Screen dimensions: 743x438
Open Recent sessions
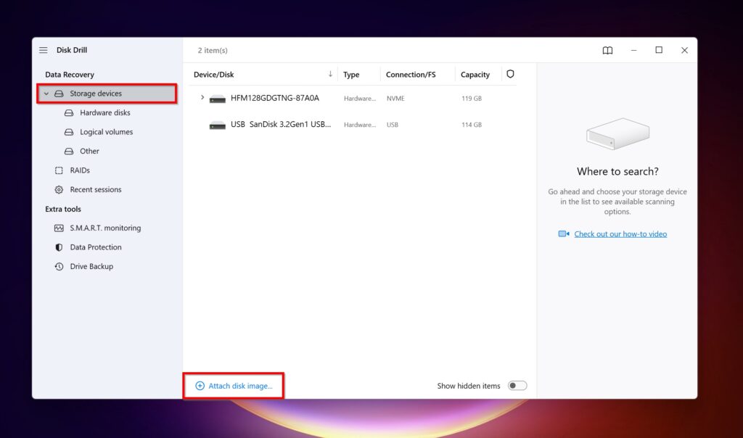tap(97, 189)
